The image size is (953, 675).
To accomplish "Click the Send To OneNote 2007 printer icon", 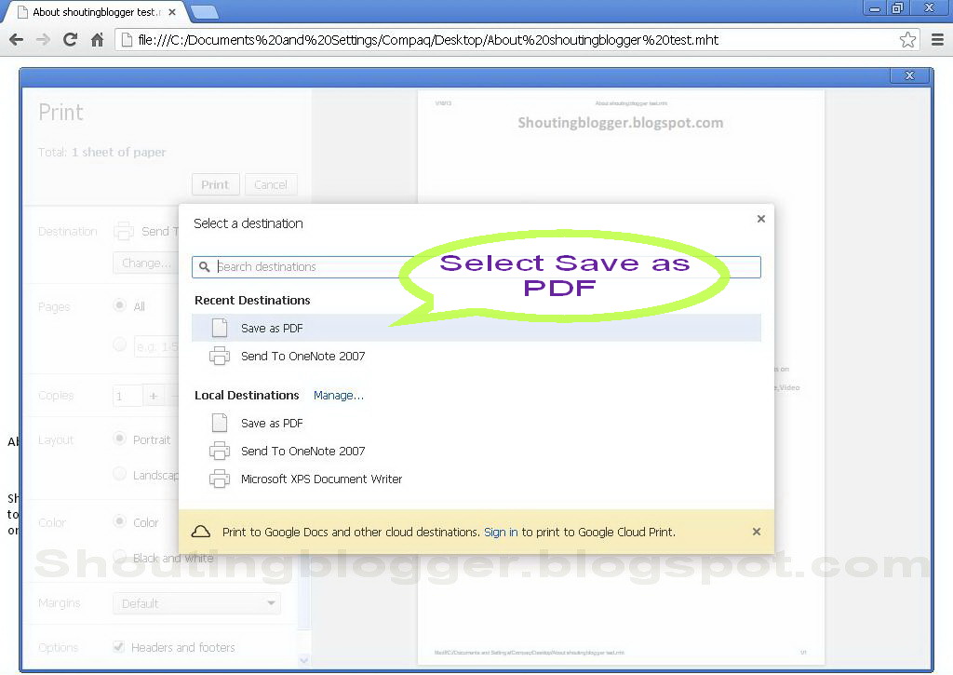I will click(219, 356).
